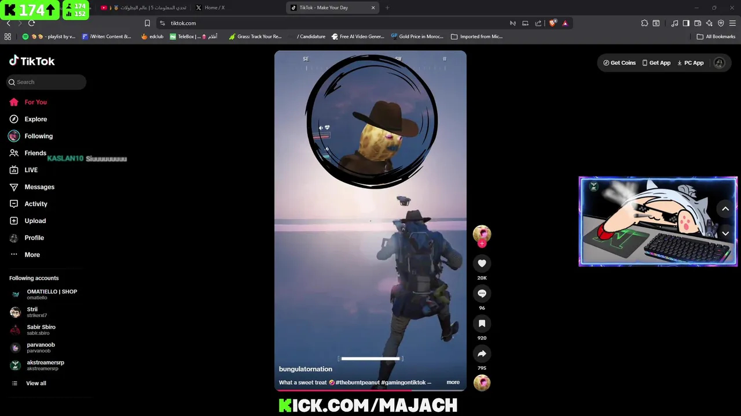Bookmark the video to favorites
The image size is (741, 416).
pos(482,324)
